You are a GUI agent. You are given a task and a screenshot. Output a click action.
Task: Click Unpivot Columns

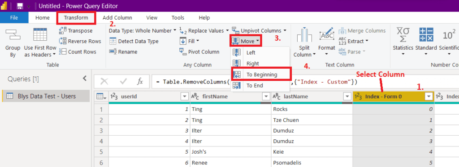click(259, 31)
